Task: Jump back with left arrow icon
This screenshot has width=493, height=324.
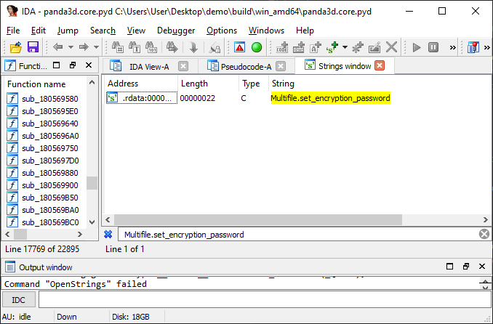Action: 58,47
